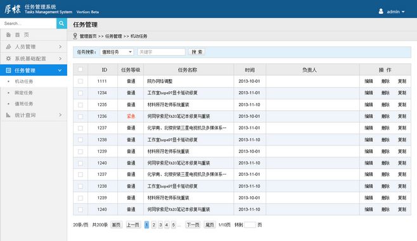The image size is (417, 241).
Task: Click the 任务管理 list icon
Action: point(8,70)
